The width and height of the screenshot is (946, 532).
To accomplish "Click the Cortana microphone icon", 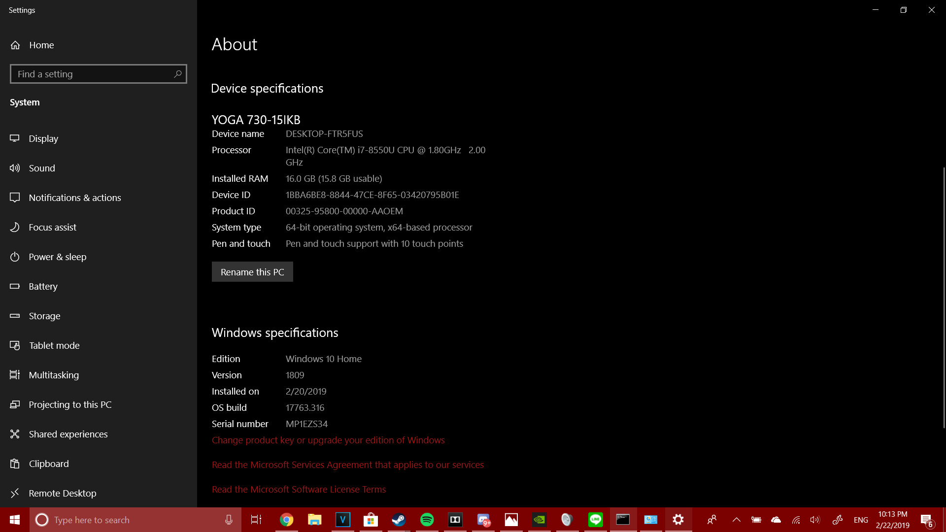I will pyautogui.click(x=229, y=520).
